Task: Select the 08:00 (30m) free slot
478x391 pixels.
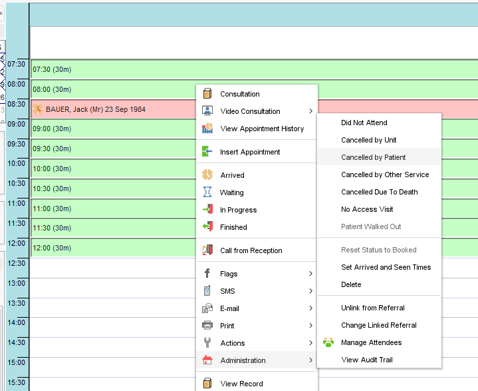Action: point(114,89)
